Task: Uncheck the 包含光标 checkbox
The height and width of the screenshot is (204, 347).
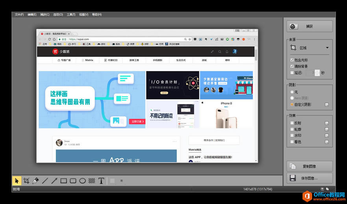Action: tap(292, 60)
